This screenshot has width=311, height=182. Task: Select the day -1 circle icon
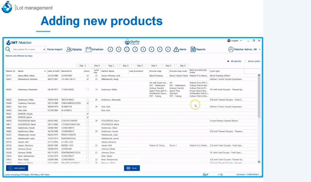[x=110, y=49]
